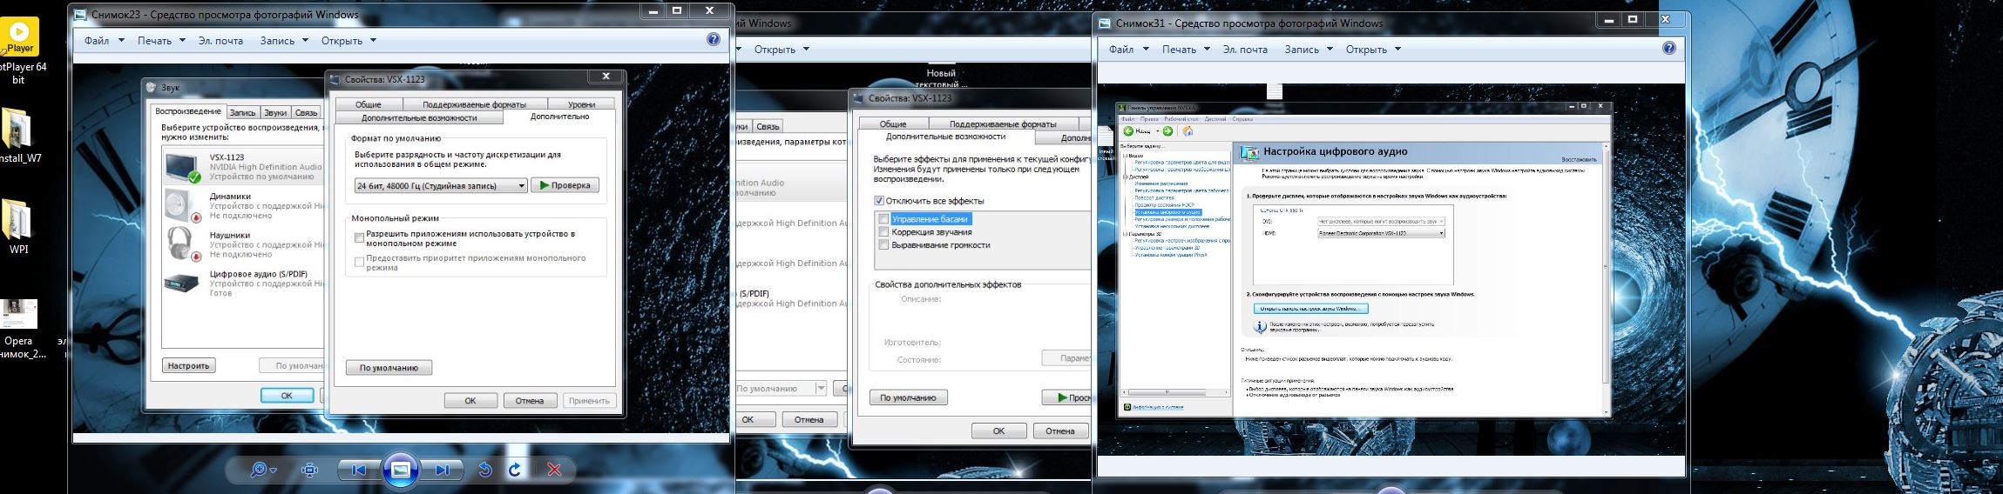Click the Проверка button with green arrow
2003x494 pixels.
click(x=565, y=185)
